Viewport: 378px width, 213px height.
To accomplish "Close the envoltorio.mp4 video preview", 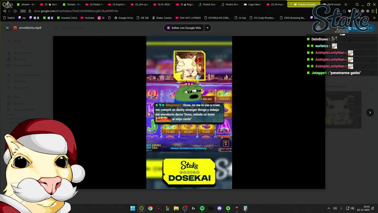I will click(7, 28).
